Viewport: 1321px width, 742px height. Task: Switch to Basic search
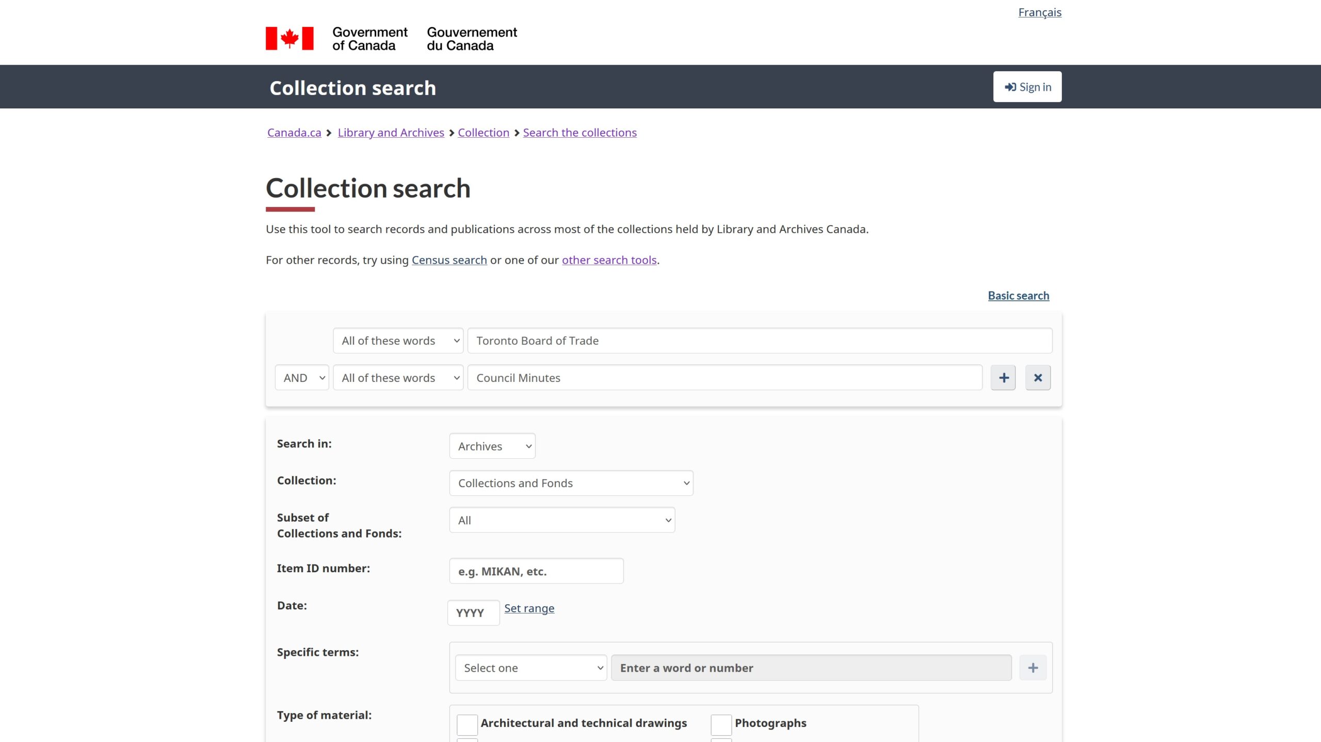pyautogui.click(x=1018, y=296)
